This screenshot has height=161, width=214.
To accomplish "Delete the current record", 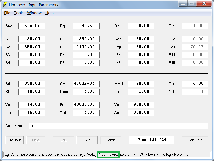I will pyautogui.click(x=111, y=140).
